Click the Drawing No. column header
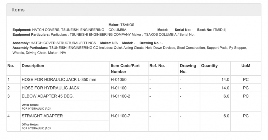This screenshot has width=268, height=140. point(188,69)
